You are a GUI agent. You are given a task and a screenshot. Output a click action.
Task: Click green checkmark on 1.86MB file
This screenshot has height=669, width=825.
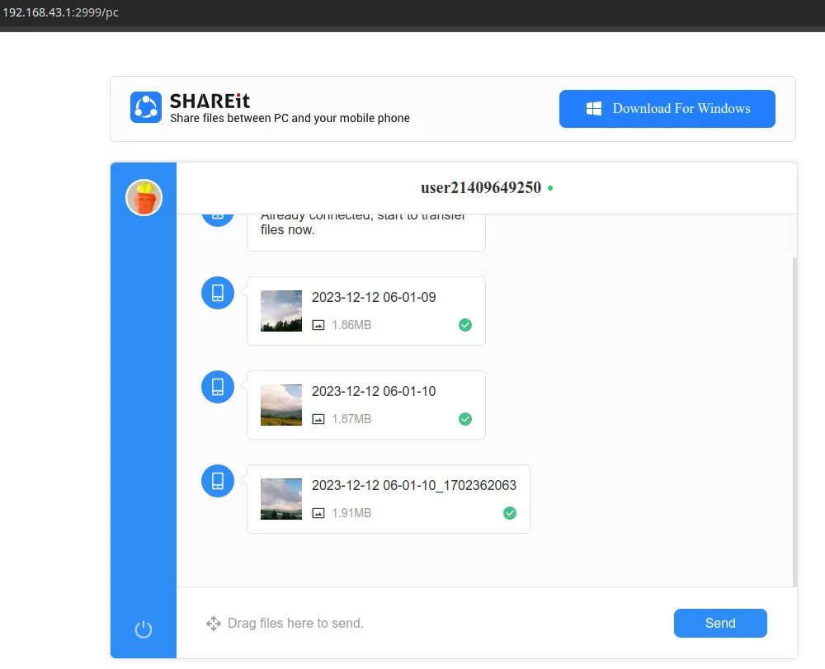pyautogui.click(x=465, y=325)
